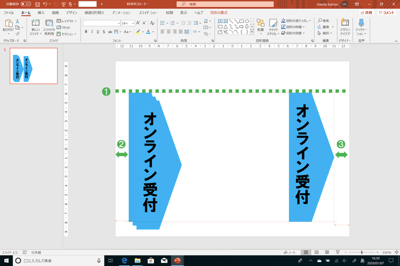Viewport: 400px width, 266px height.
Task: Click in the 検索 search box in the title bar
Action: [x=225, y=4]
